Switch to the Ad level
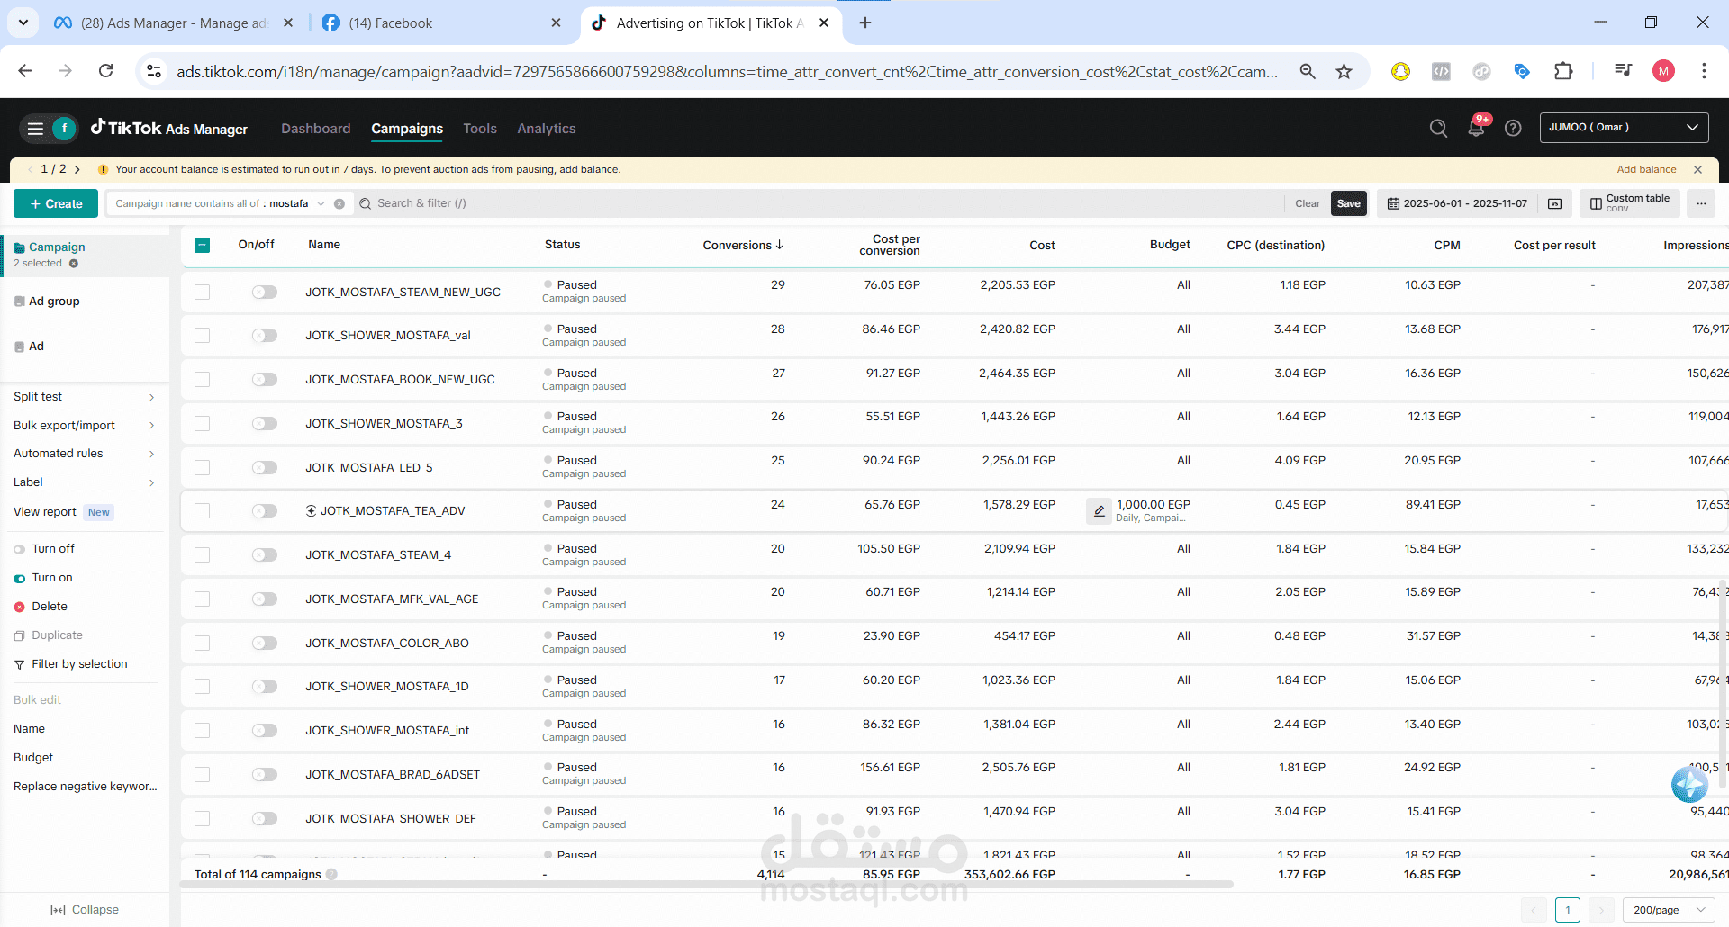Image resolution: width=1729 pixels, height=927 pixels. point(36,346)
